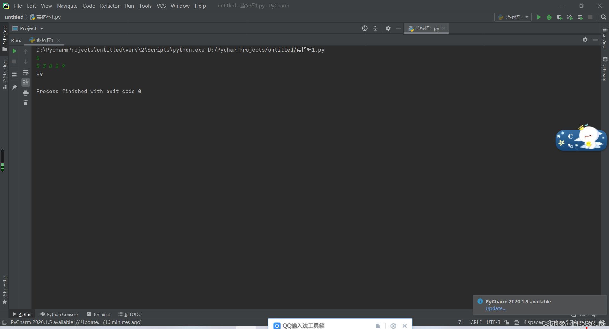Open the Run menu
This screenshot has width=609, height=329.
[129, 6]
